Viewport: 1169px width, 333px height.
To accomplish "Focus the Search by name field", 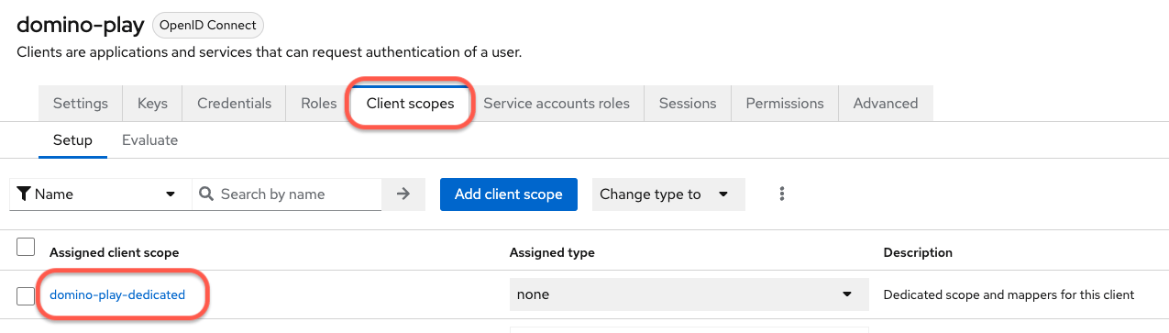I will (x=287, y=194).
